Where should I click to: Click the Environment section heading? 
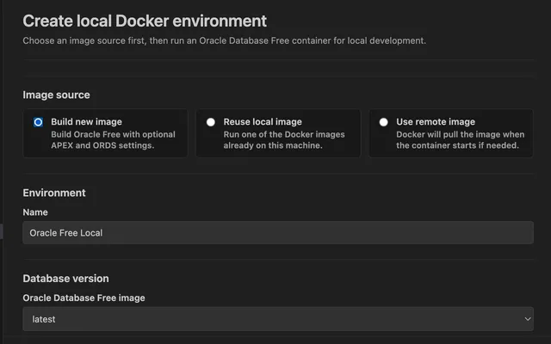point(54,193)
